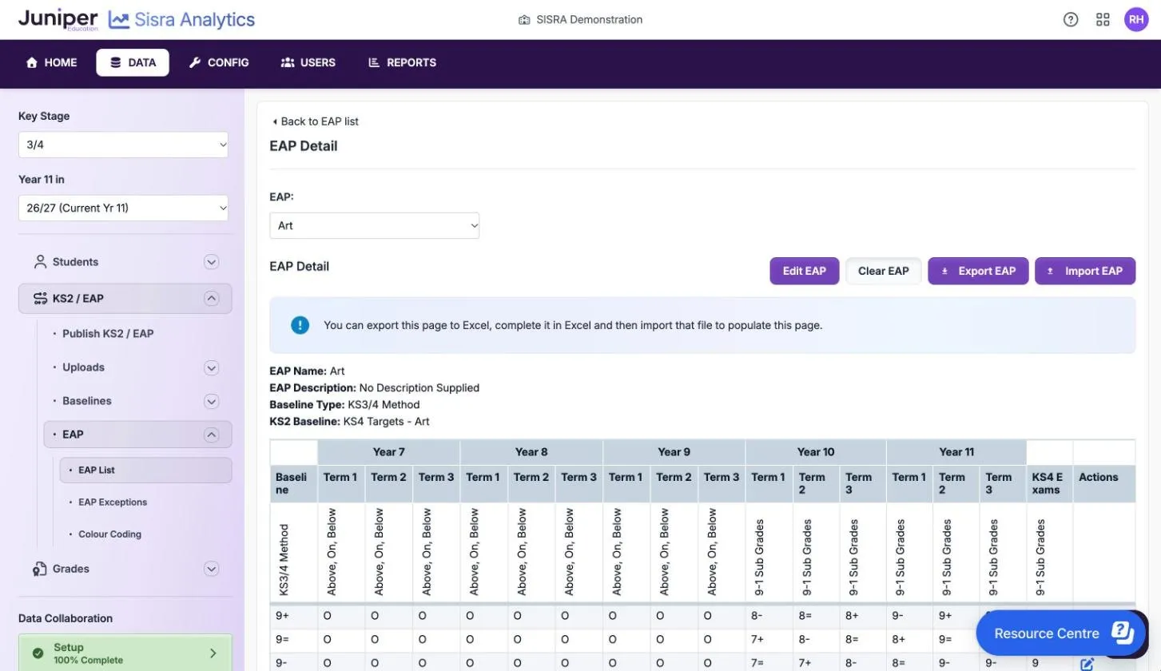Click the KS4 Exams column header
The height and width of the screenshot is (671, 1161).
(1049, 483)
